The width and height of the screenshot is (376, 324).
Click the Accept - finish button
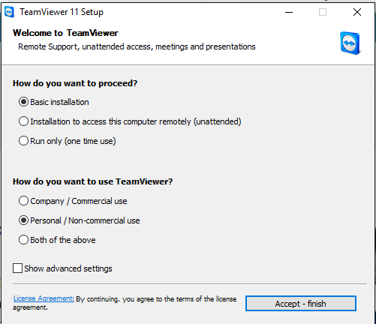pyautogui.click(x=301, y=304)
